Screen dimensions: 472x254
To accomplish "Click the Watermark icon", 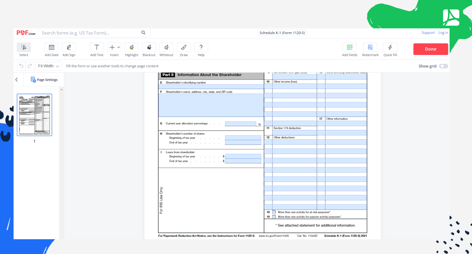I will 370,48.
